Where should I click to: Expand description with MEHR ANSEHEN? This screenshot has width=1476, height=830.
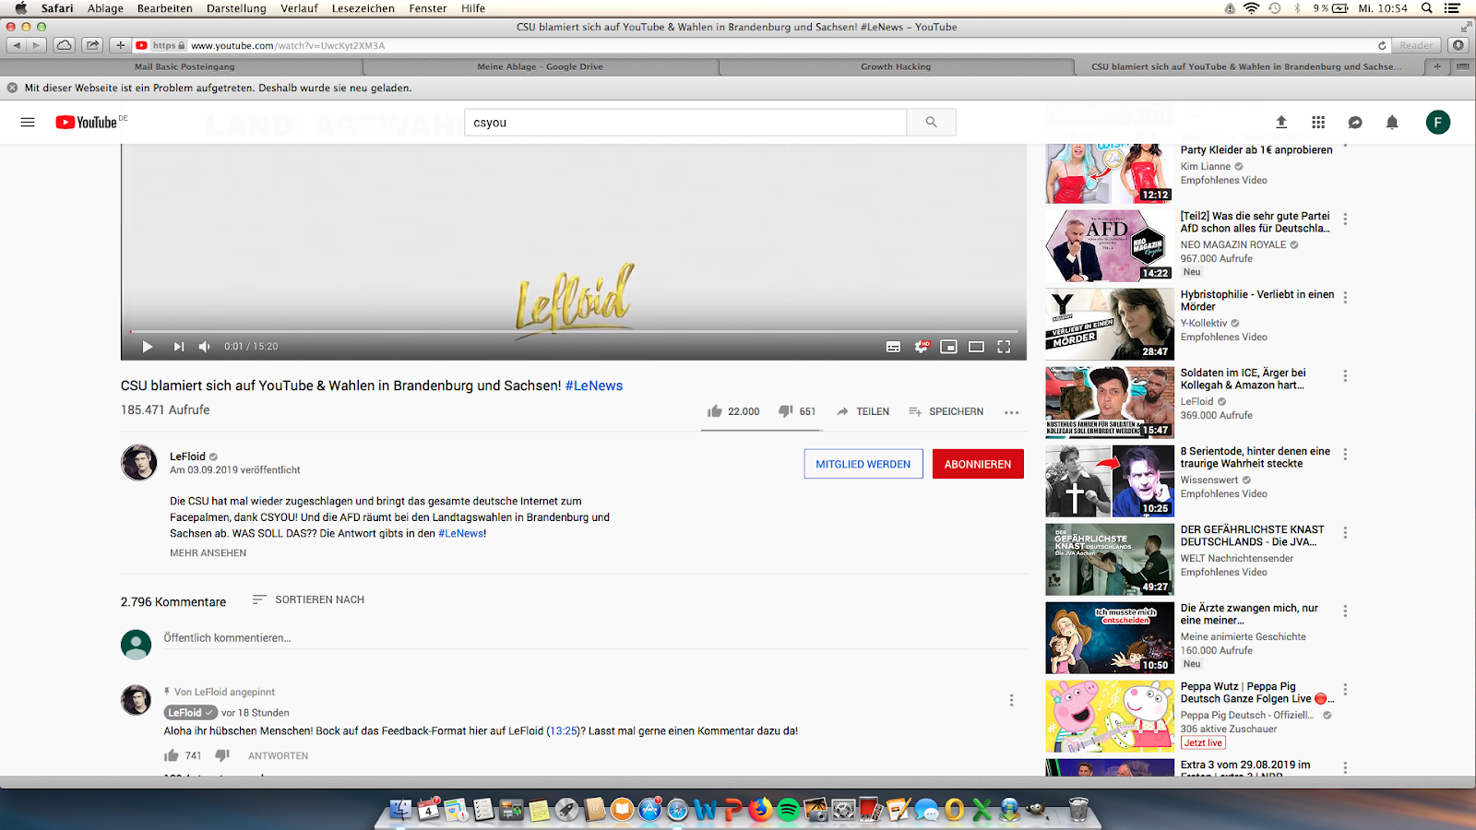208,553
